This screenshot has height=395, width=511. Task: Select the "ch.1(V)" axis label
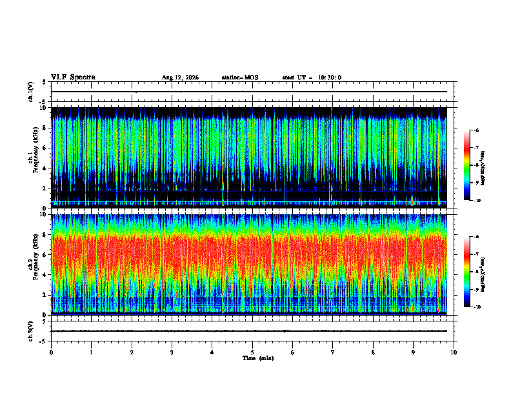pyautogui.click(x=31, y=92)
